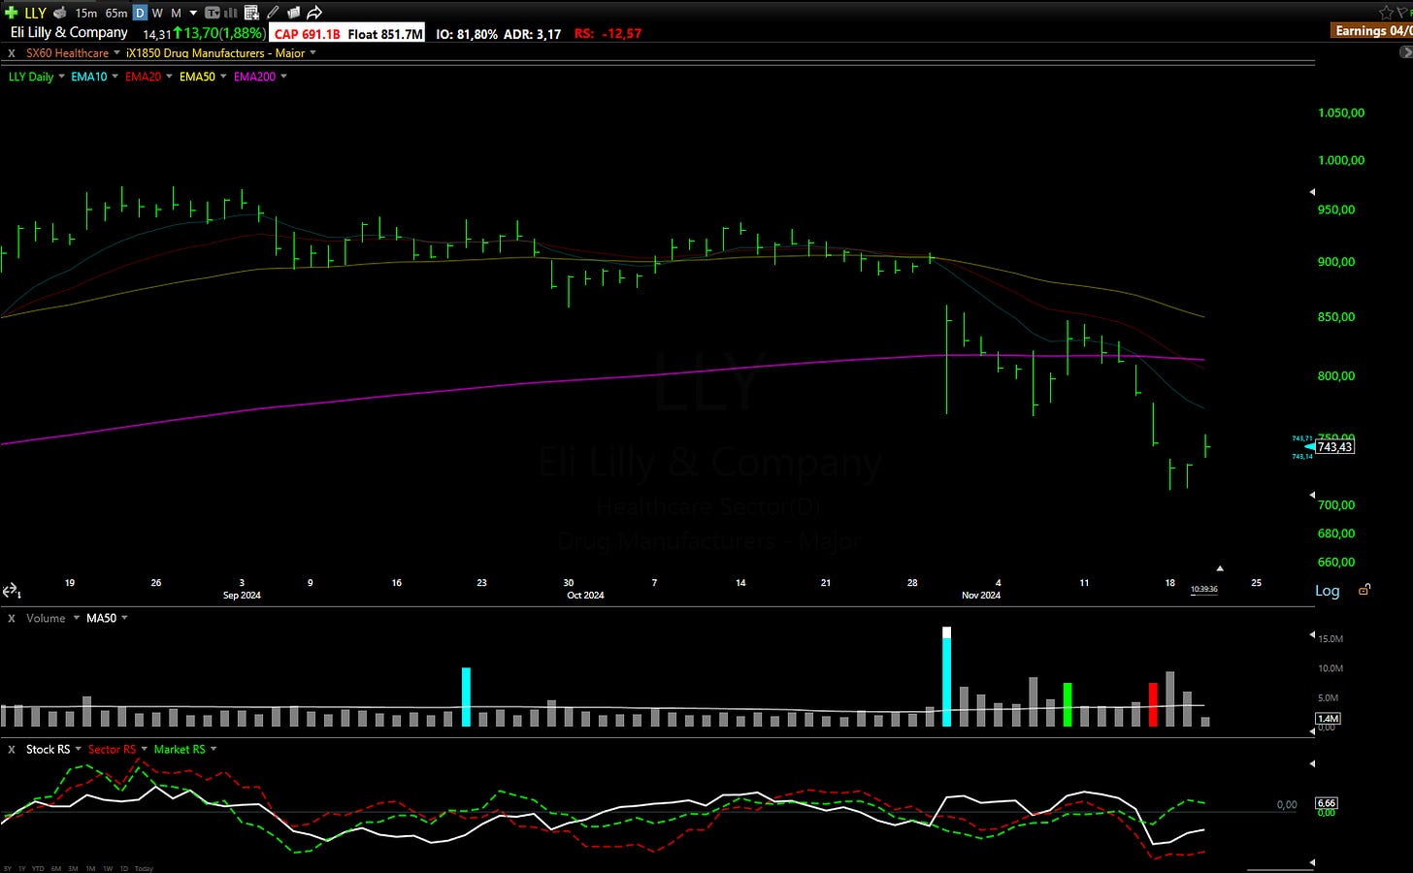
Task: Click the cyan volume bar near Oct 30
Action: (x=946, y=676)
